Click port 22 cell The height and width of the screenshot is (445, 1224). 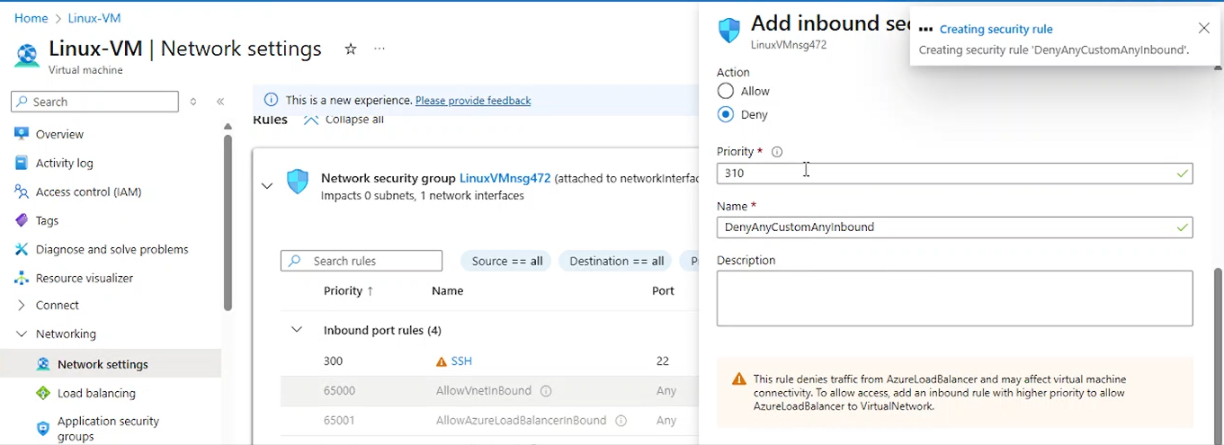coord(663,361)
